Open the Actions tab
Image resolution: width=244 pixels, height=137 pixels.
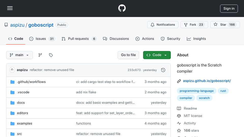point(145,39)
